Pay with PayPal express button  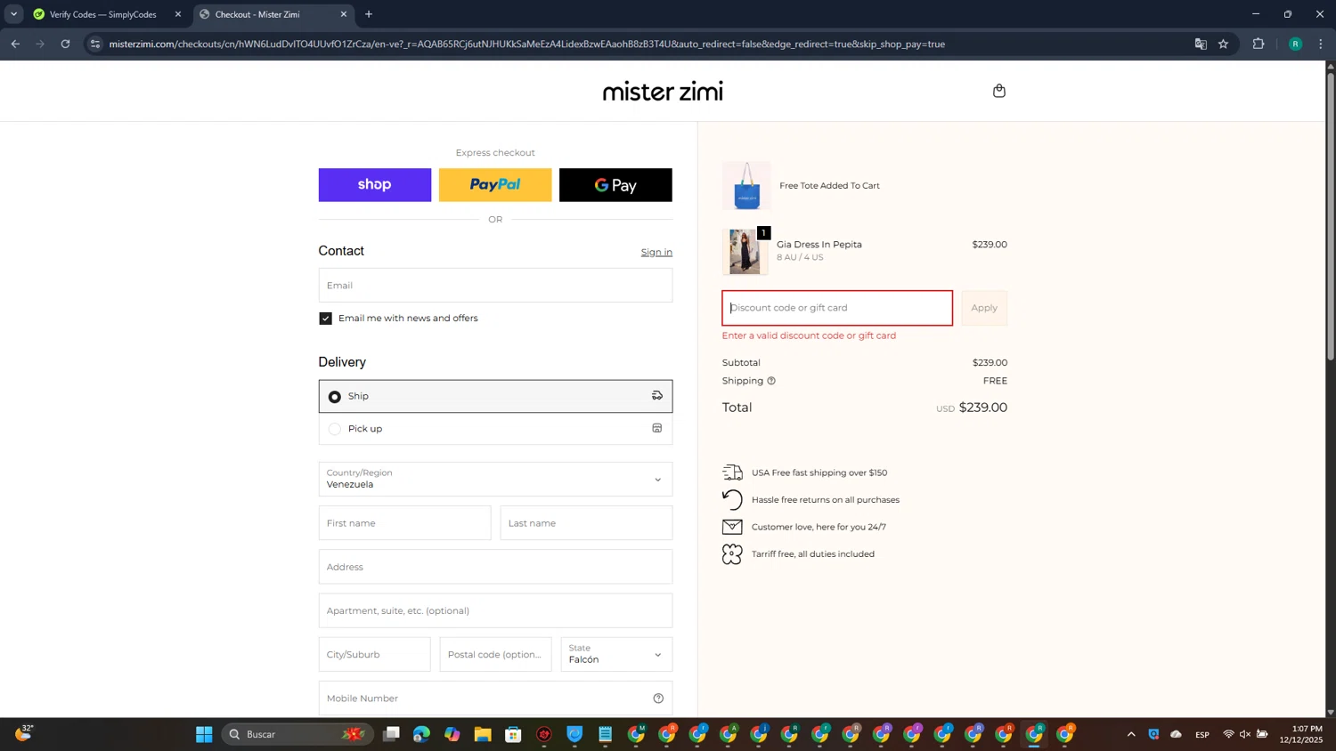pos(495,185)
